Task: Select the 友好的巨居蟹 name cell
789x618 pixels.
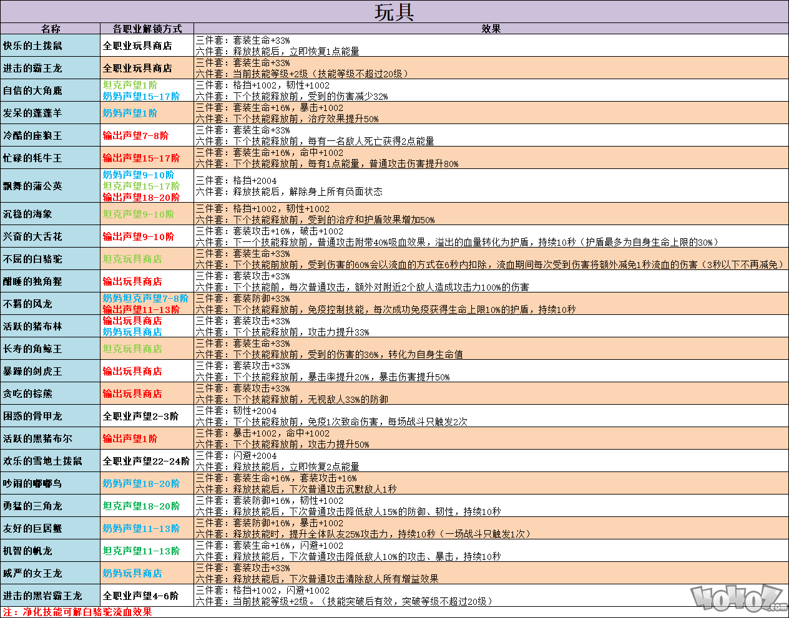Action: [x=33, y=528]
